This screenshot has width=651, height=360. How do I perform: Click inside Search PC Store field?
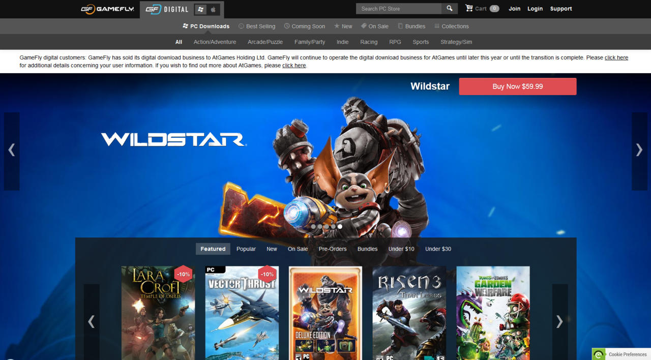coord(399,9)
